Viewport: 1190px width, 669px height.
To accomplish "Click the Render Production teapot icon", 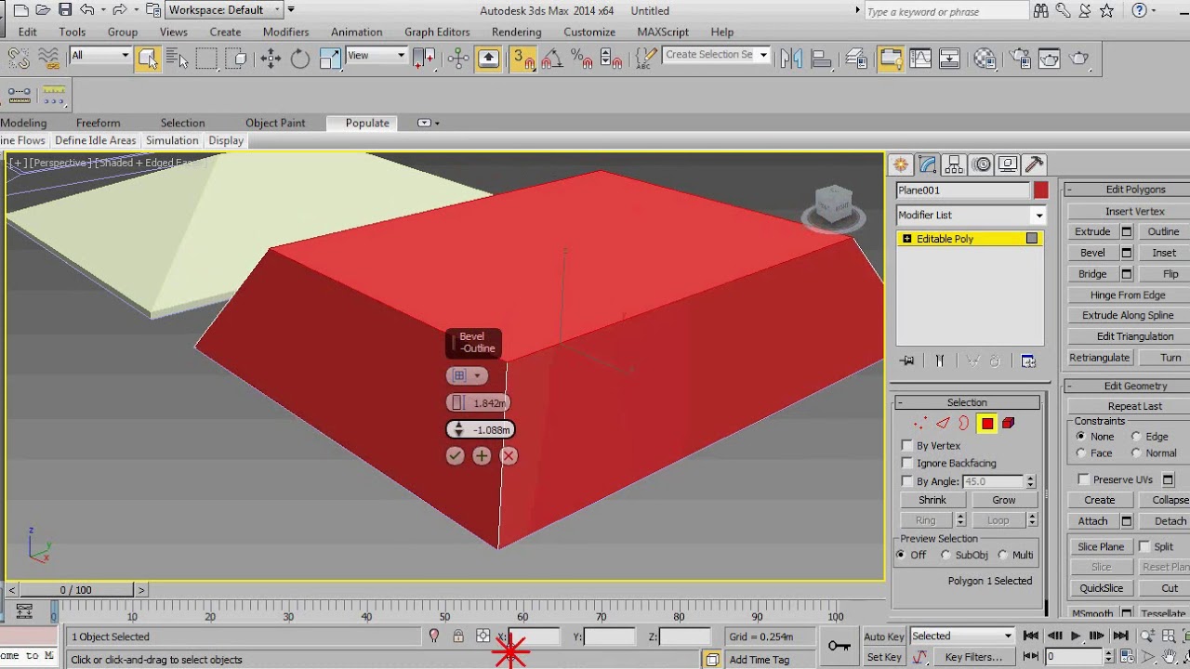I will tap(1078, 59).
